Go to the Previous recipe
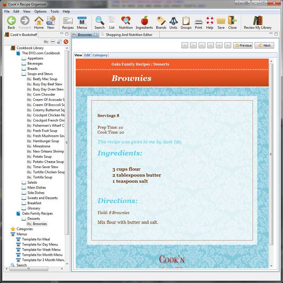This screenshot has height=283, width=283. (x=243, y=45)
